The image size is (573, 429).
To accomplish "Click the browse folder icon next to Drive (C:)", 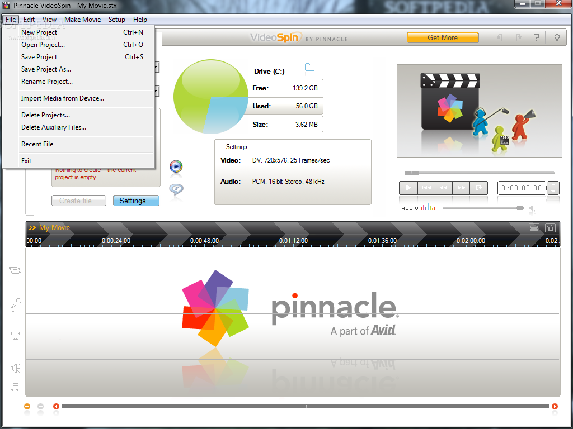I will 309,67.
